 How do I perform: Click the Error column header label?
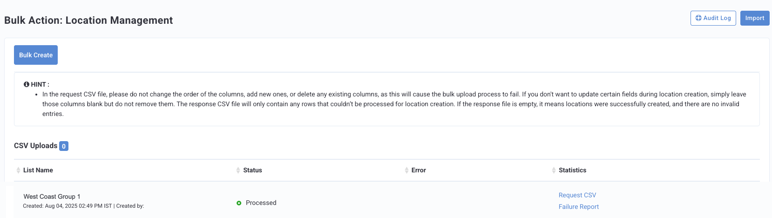click(419, 170)
